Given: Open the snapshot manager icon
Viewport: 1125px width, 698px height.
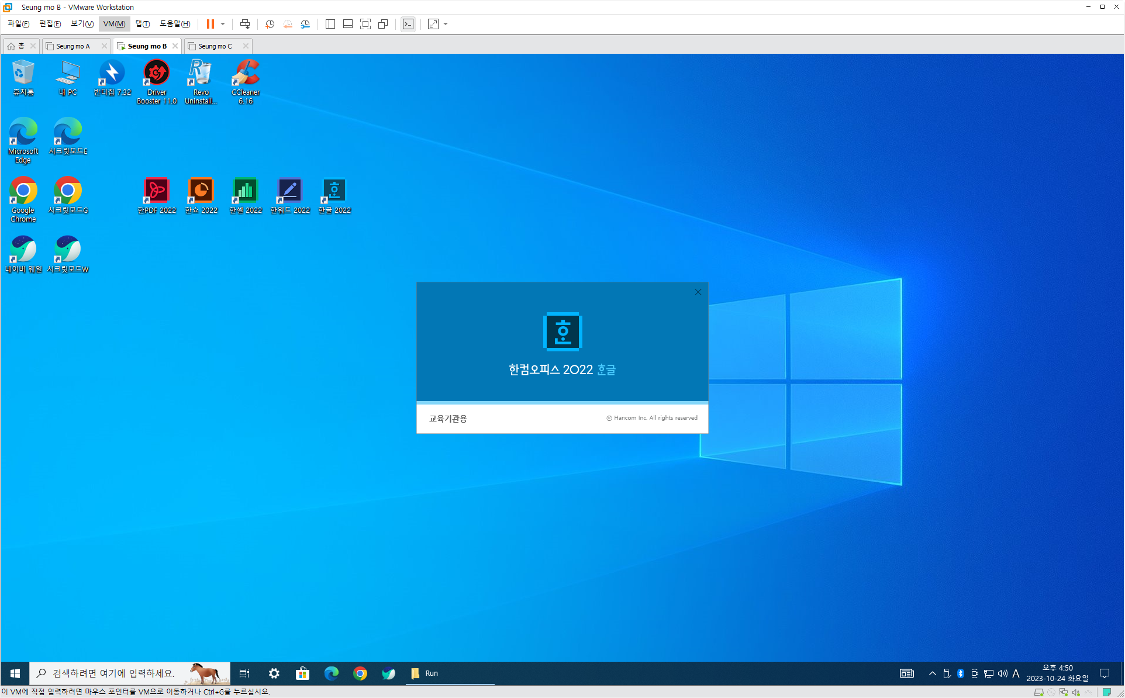Looking at the screenshot, I should [305, 24].
